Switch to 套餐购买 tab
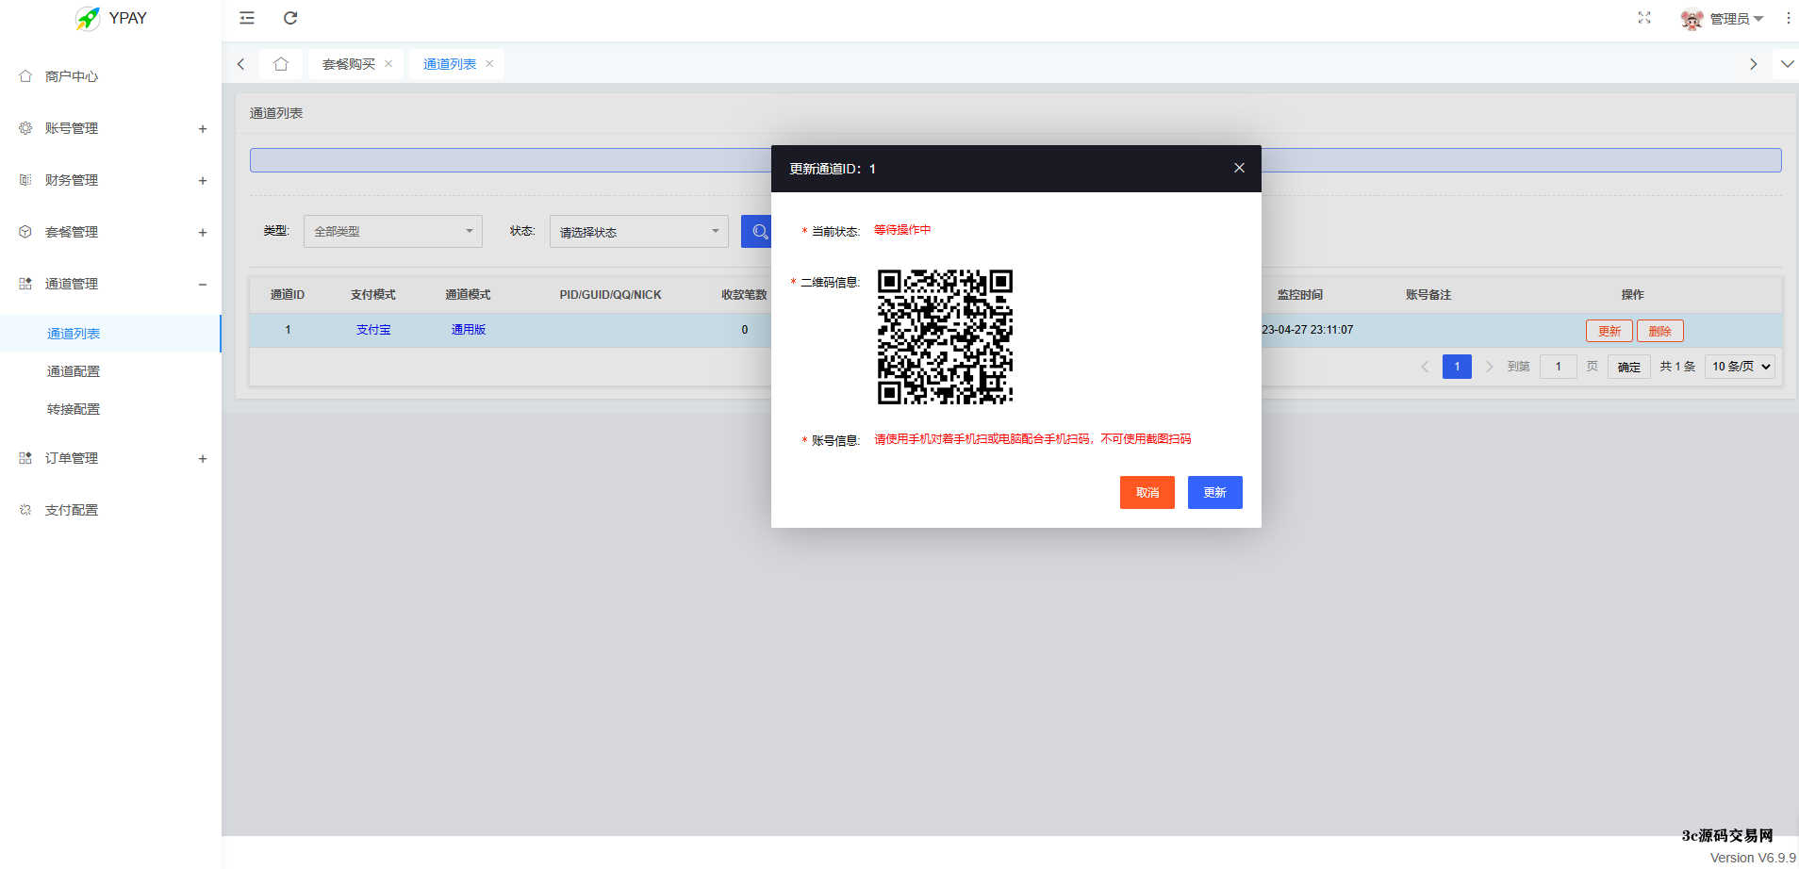Image resolution: width=1799 pixels, height=869 pixels. pos(349,64)
